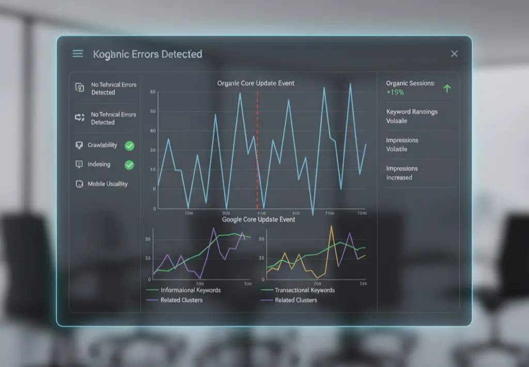Click the second No Technical Errors icon
Viewport: 529px width, 367px height.
pyautogui.click(x=80, y=118)
